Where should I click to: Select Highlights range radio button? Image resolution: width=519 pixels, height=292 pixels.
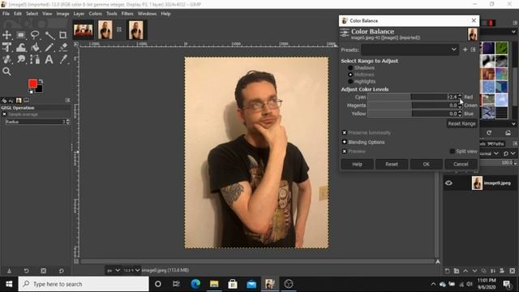350,81
